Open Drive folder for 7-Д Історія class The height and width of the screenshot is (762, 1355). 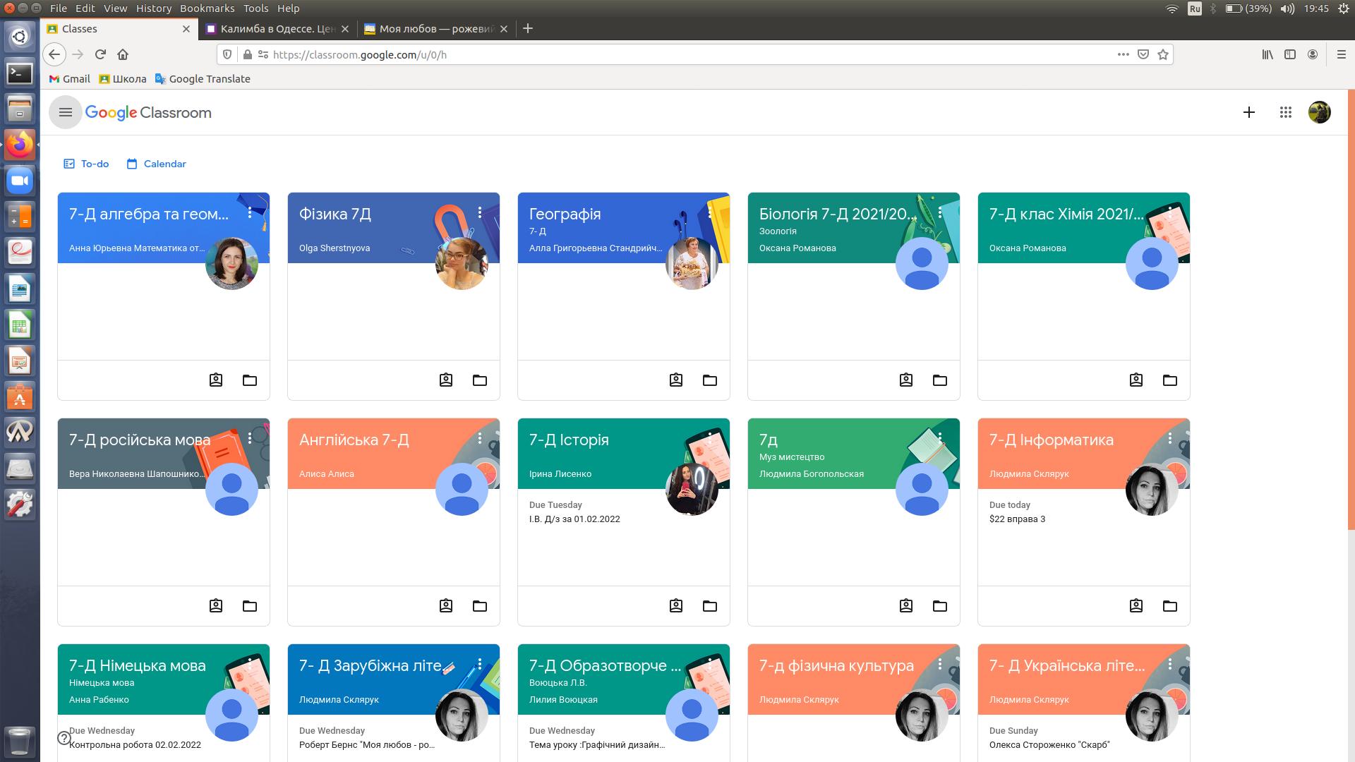pyautogui.click(x=710, y=606)
